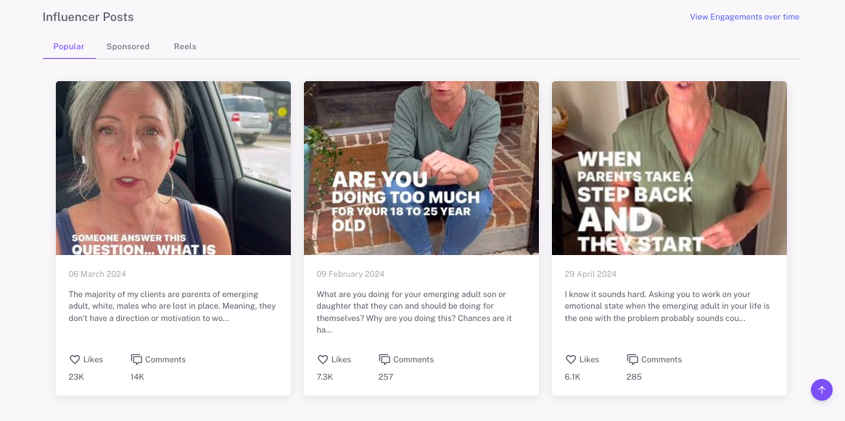Select the Popular tab
This screenshot has width=845, height=421.
click(69, 46)
